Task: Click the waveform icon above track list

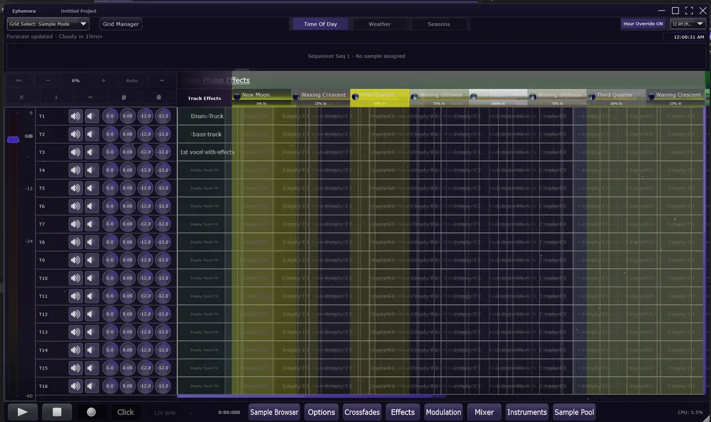Action: pos(19,81)
